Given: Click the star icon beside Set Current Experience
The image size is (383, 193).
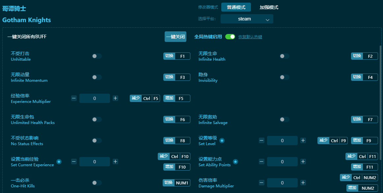Looking at the screenshot, I should coord(59,162).
